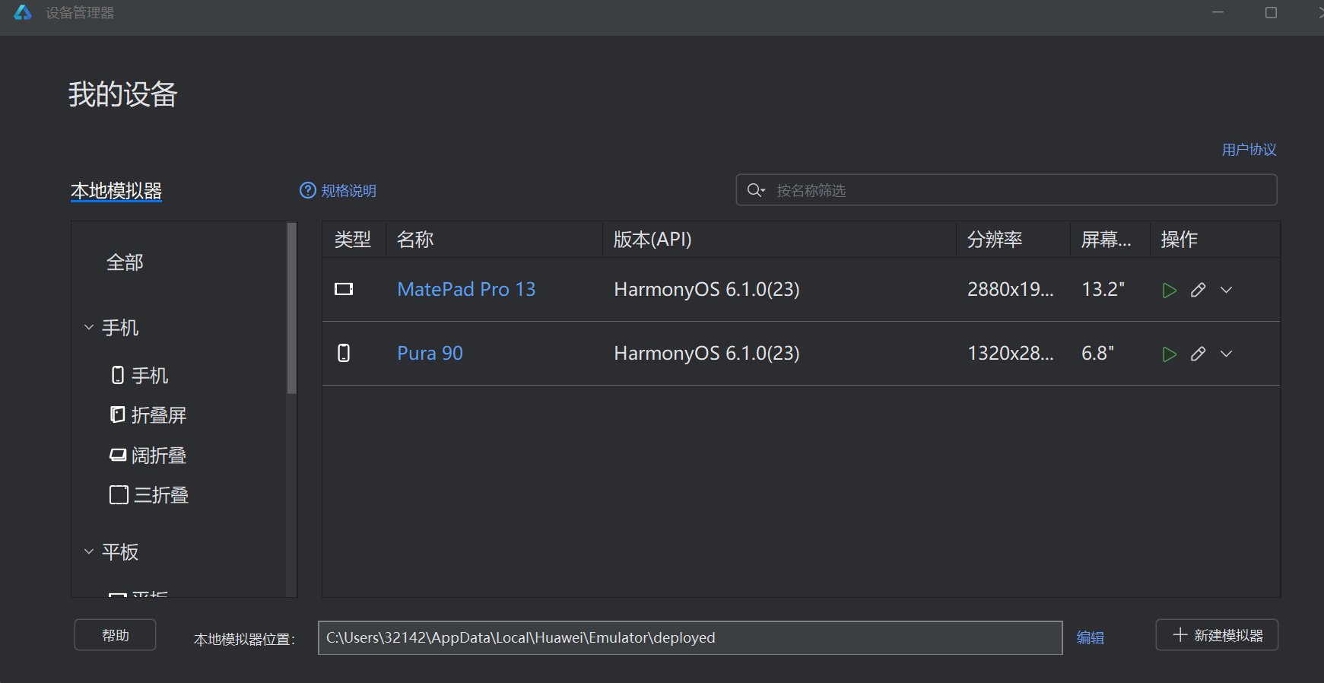Click the emulator location path field

(690, 637)
